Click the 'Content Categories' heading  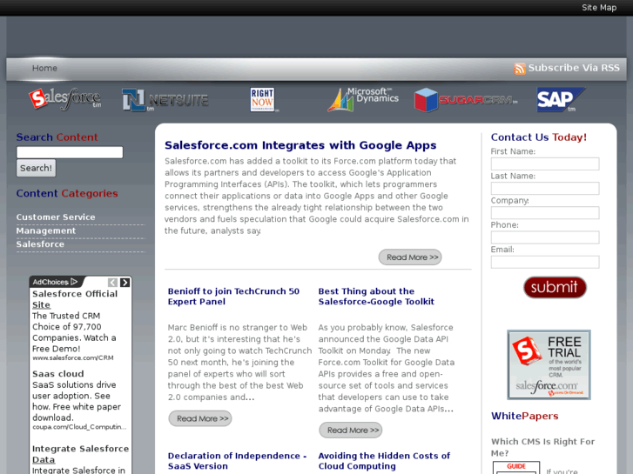pyautogui.click(x=67, y=194)
